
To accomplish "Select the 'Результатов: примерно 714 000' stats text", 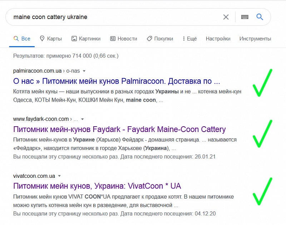I will (66, 56).
